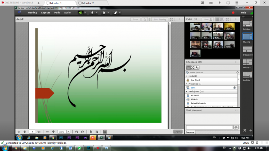Send chat message with bubble icon

[x=236, y=127]
